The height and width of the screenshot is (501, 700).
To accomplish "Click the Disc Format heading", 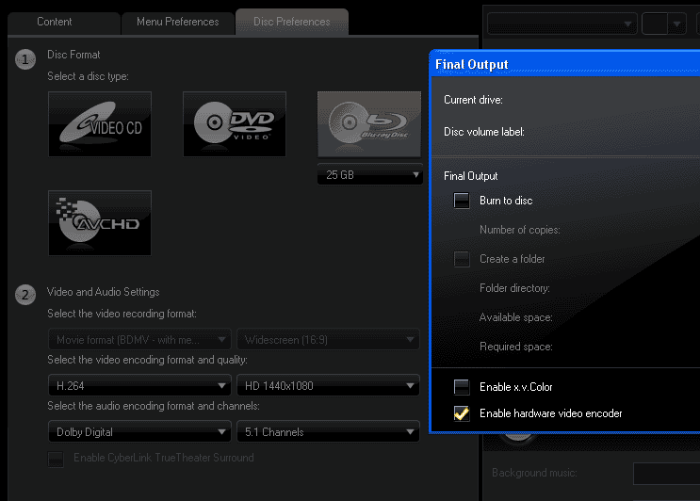I will tap(73, 55).
